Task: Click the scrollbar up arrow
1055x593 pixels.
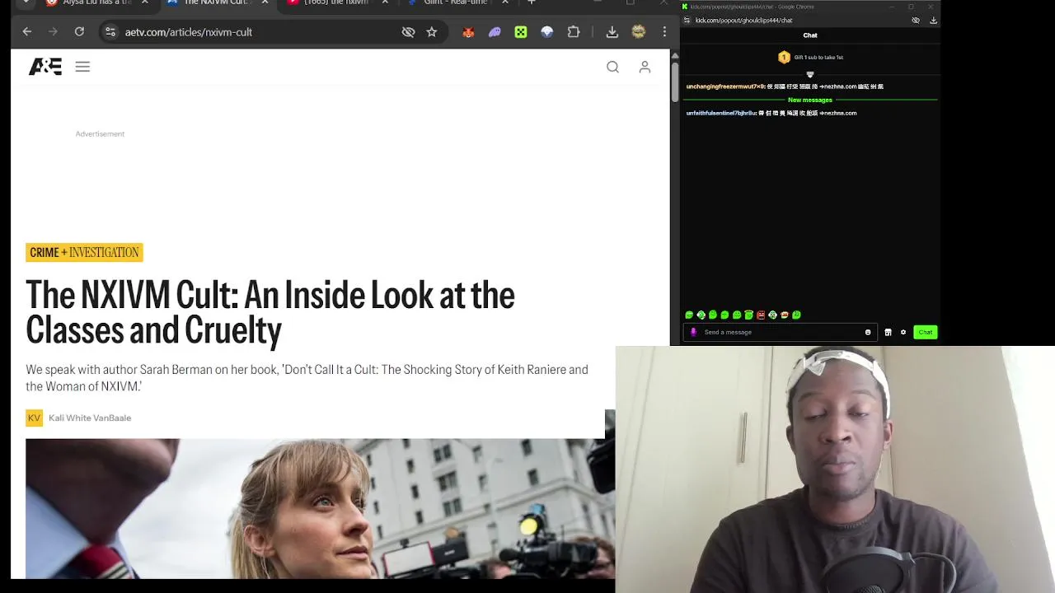Action: pos(675,55)
